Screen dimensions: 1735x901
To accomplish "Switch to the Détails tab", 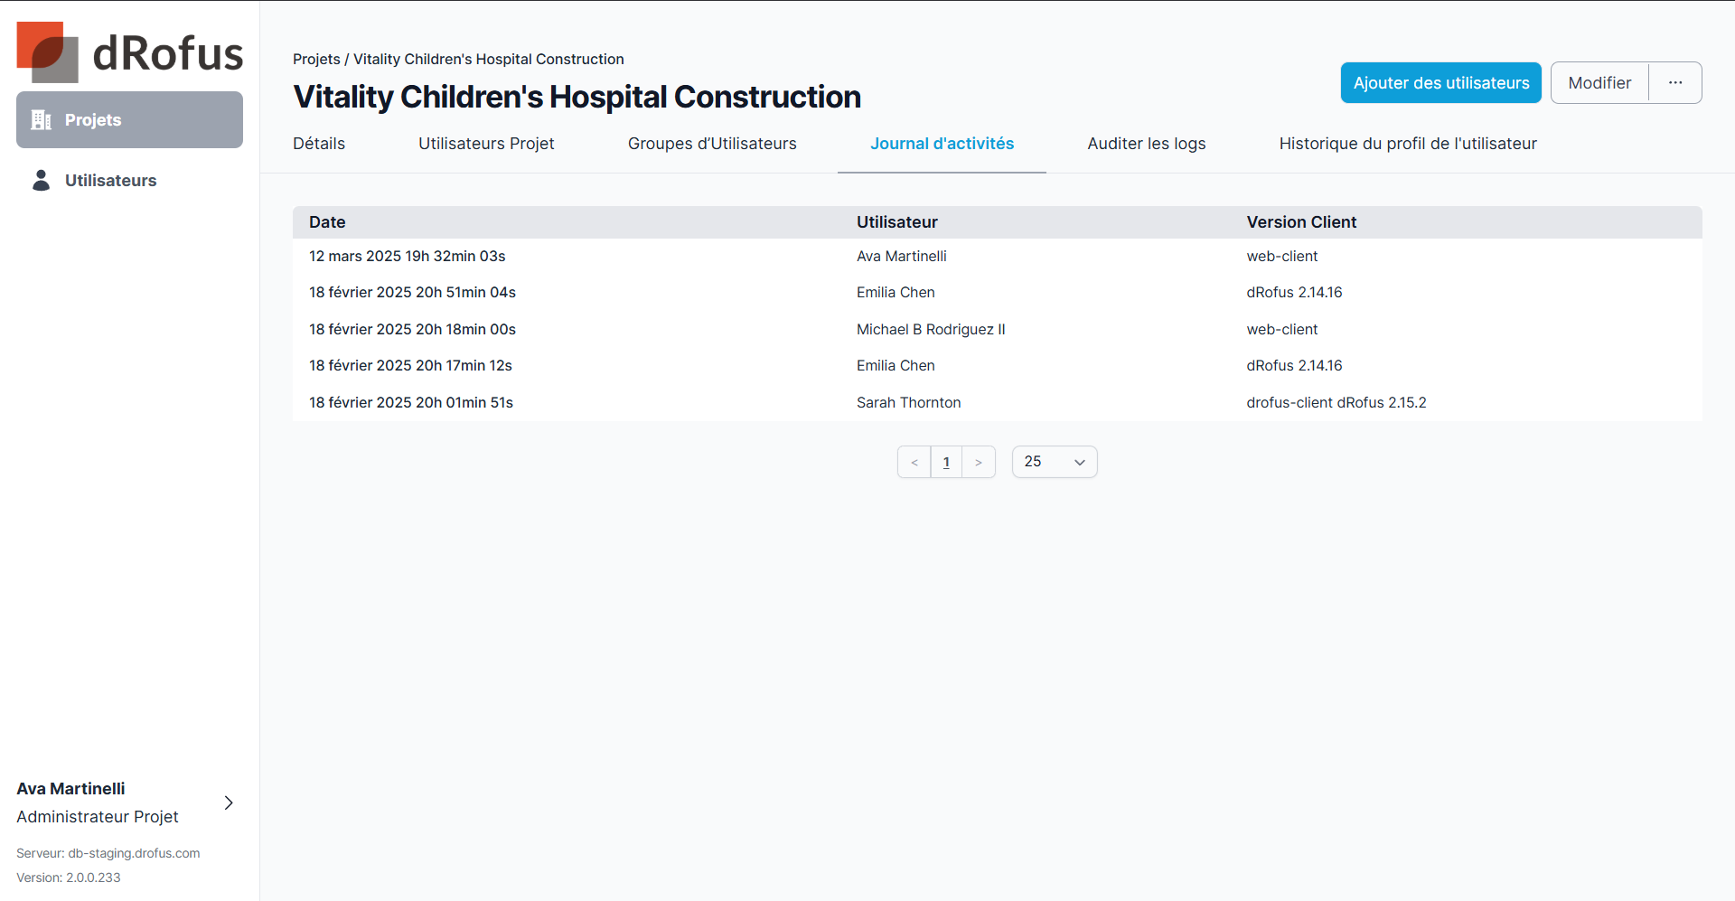I will click(319, 144).
